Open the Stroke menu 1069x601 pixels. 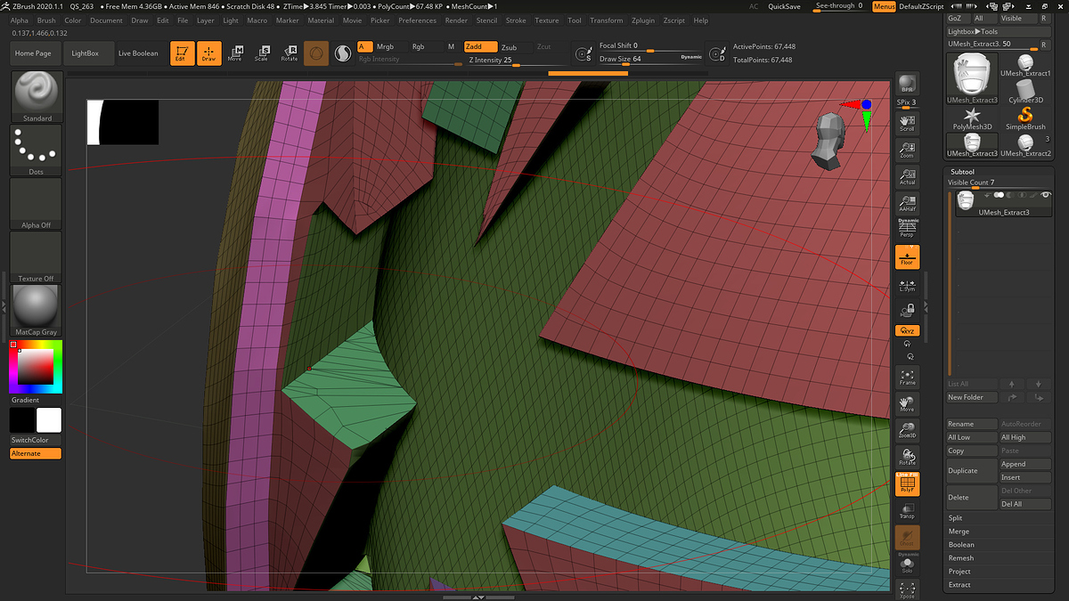pos(516,20)
